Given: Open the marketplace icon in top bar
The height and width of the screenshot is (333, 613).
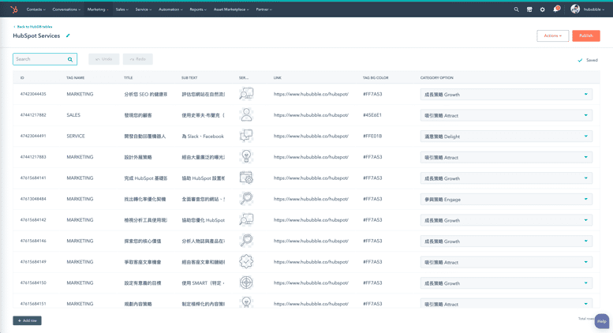Looking at the screenshot, I should [x=529, y=9].
